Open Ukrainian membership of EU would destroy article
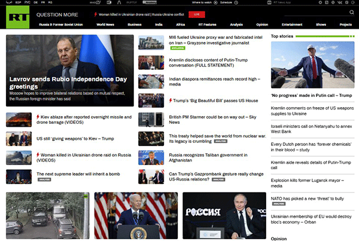Image resolution: width=359 pixels, height=241 pixels. tap(311, 219)
